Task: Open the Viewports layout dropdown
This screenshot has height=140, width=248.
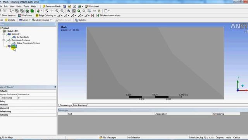Action: [108, 11]
